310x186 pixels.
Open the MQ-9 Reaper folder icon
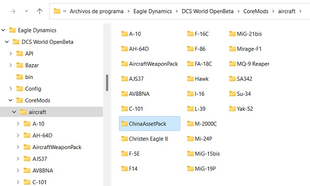tap(232, 63)
